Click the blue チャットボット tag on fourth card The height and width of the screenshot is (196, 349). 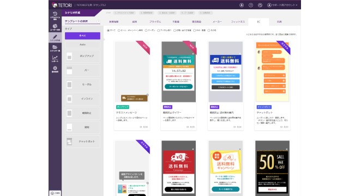coord(264,107)
